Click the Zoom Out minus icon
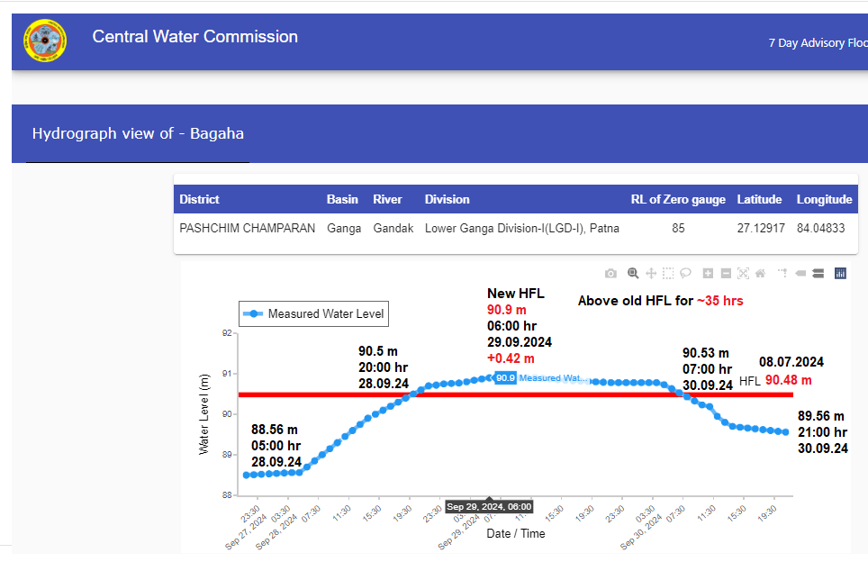 point(726,273)
